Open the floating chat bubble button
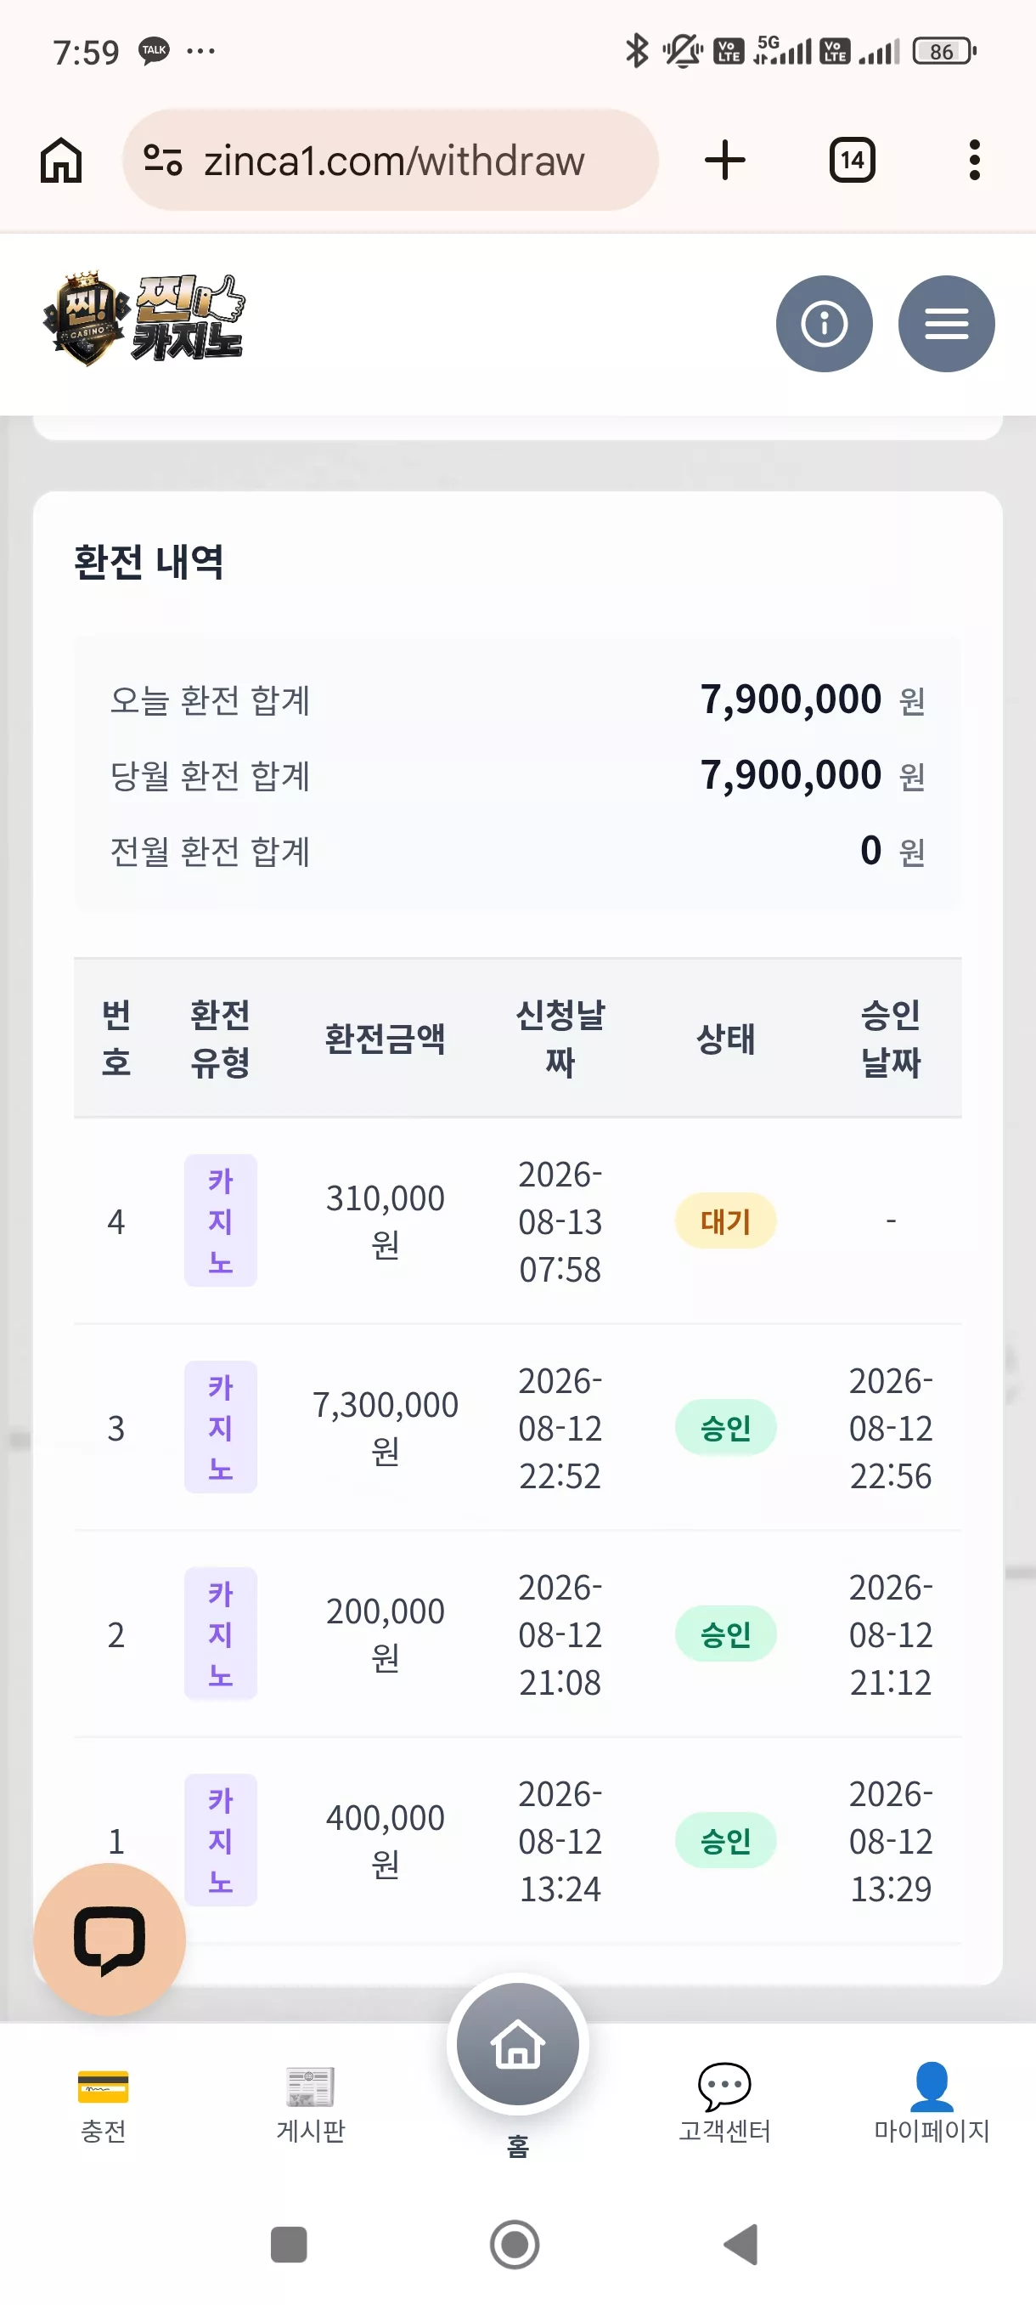 click(x=109, y=1938)
